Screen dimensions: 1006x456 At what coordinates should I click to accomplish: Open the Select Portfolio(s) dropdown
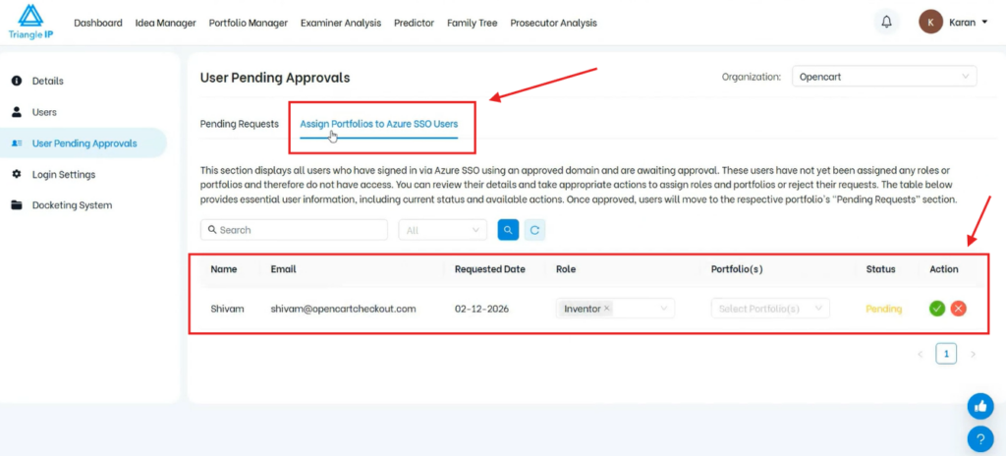tap(770, 309)
